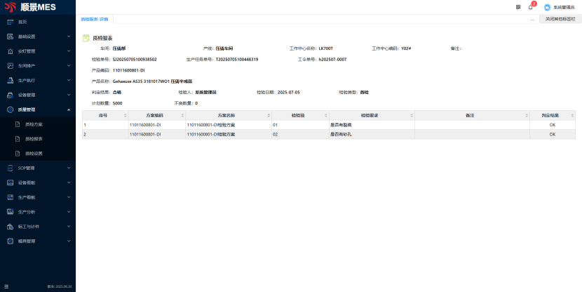Image resolution: width=582 pixels, height=292 pixels.
Task: Open the 质检报表 submenu item
Action: [x=34, y=138]
